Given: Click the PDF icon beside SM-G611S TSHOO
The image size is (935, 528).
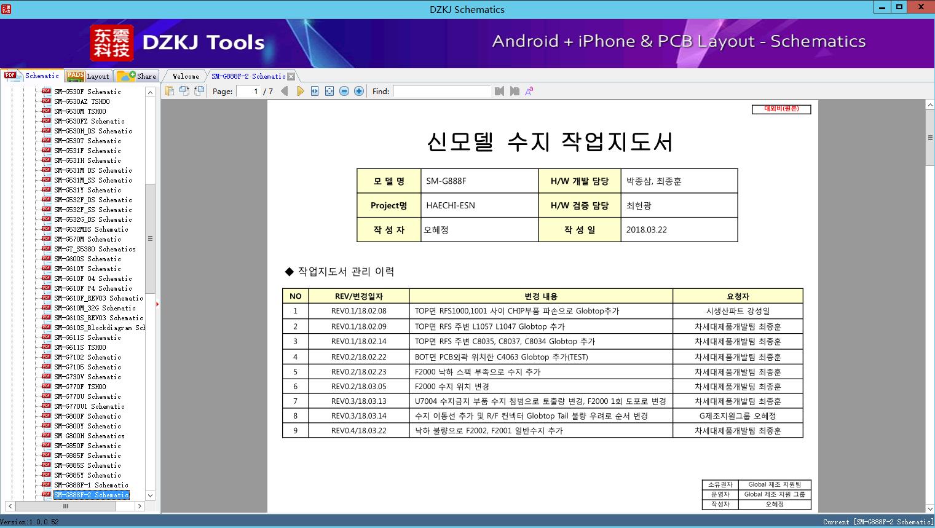Looking at the screenshot, I should tap(46, 347).
